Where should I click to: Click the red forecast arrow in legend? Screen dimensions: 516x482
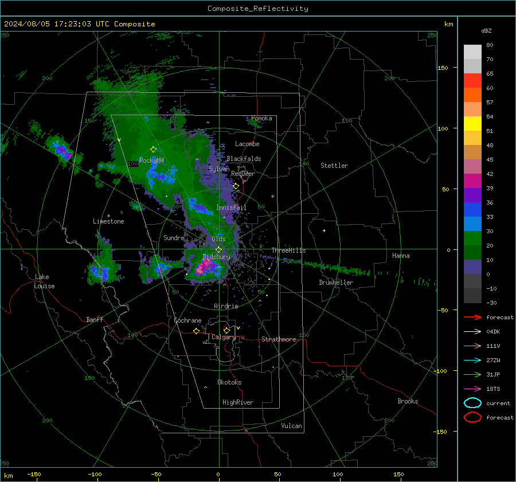click(x=472, y=317)
